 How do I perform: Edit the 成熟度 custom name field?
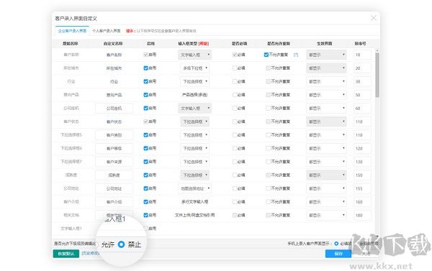pyautogui.click(x=114, y=175)
